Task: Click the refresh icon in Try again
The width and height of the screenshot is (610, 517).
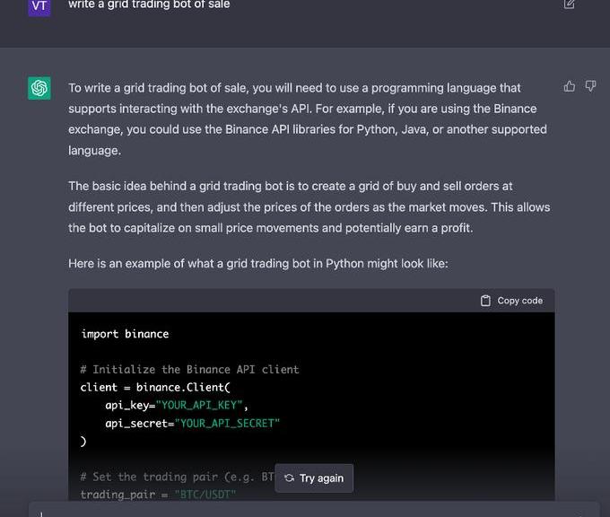Action: [289, 478]
